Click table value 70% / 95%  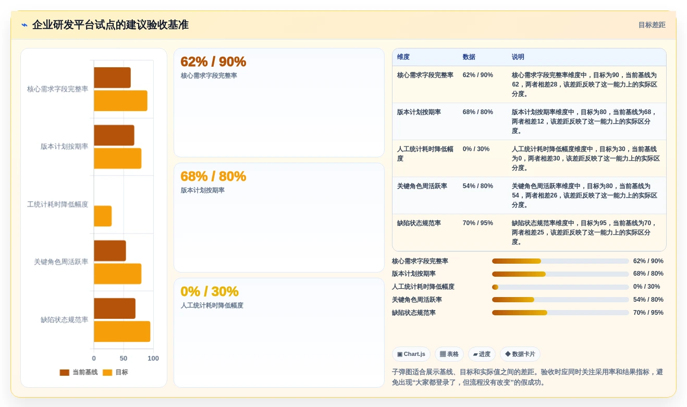pos(478,223)
